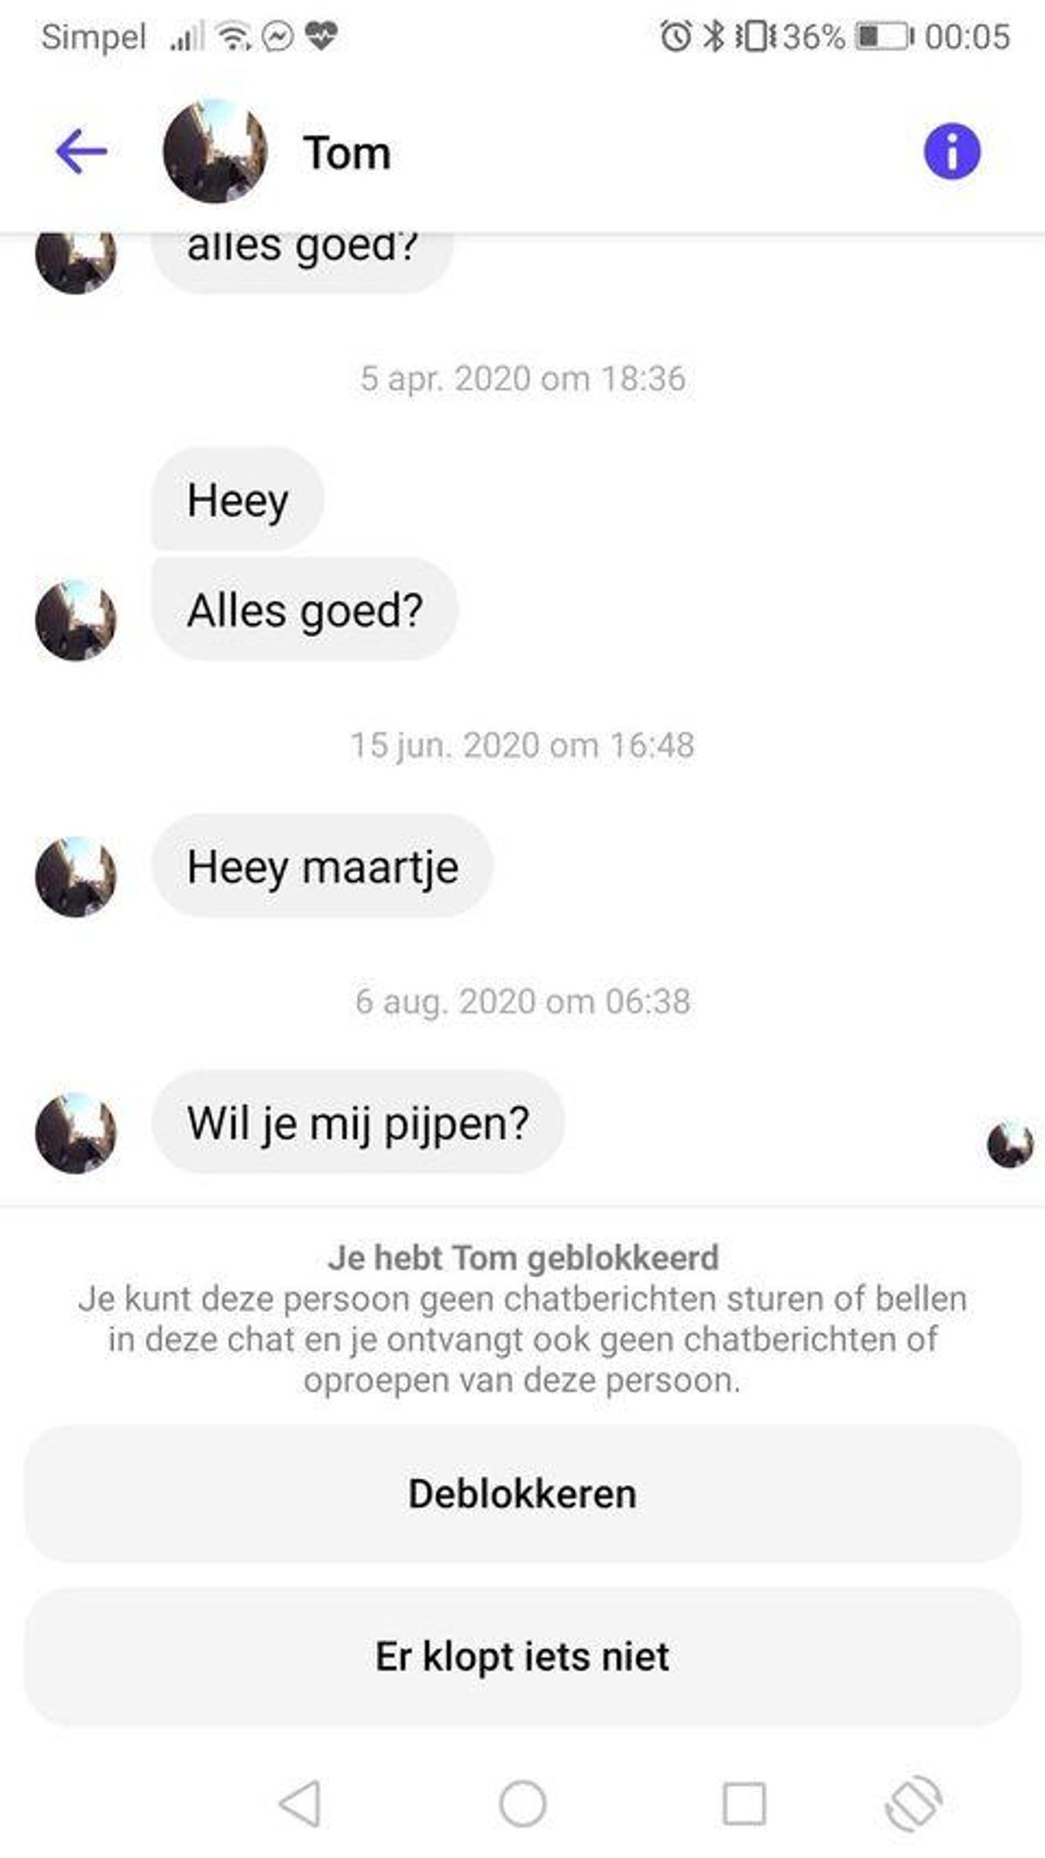Tap the 'Wil je mij pijpen?' message bubble
Image resolution: width=1045 pixels, height=1858 pixels.
tap(358, 1122)
